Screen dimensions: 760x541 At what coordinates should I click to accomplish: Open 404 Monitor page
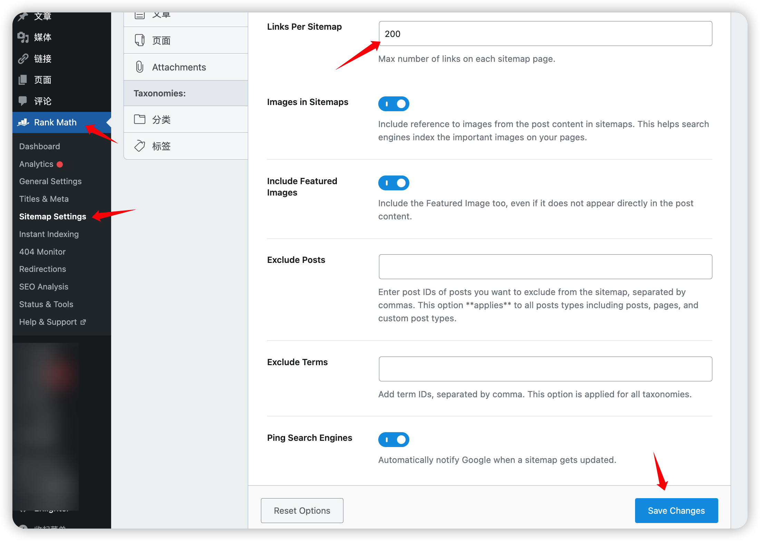click(x=42, y=252)
